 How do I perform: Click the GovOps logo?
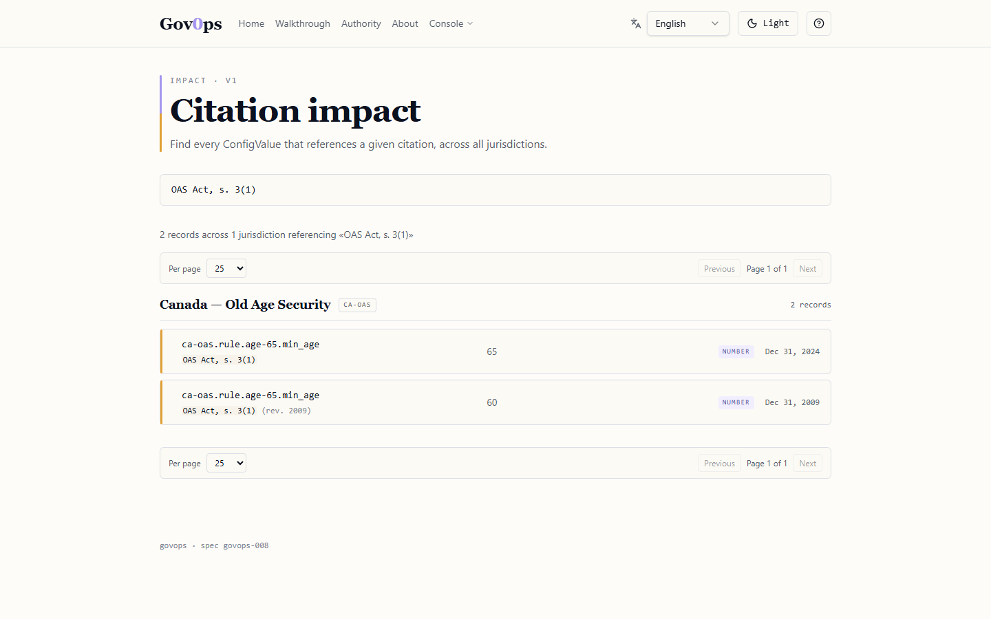click(x=191, y=23)
